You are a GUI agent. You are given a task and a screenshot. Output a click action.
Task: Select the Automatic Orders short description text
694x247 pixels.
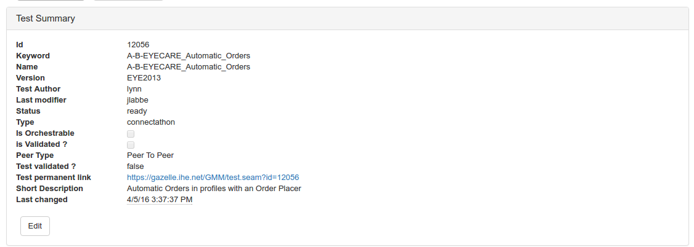214,189
